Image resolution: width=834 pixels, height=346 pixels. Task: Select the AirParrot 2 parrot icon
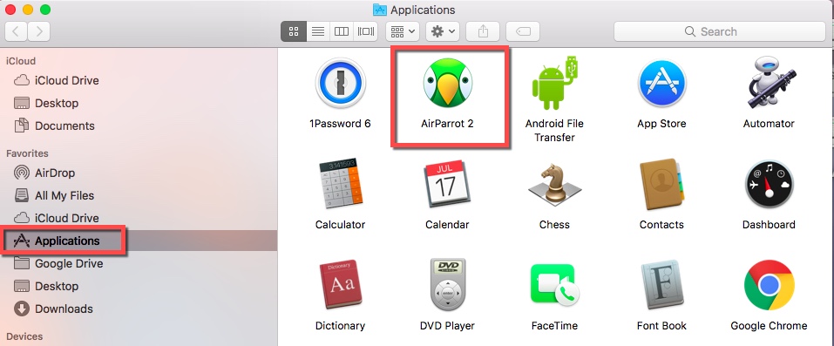point(447,82)
